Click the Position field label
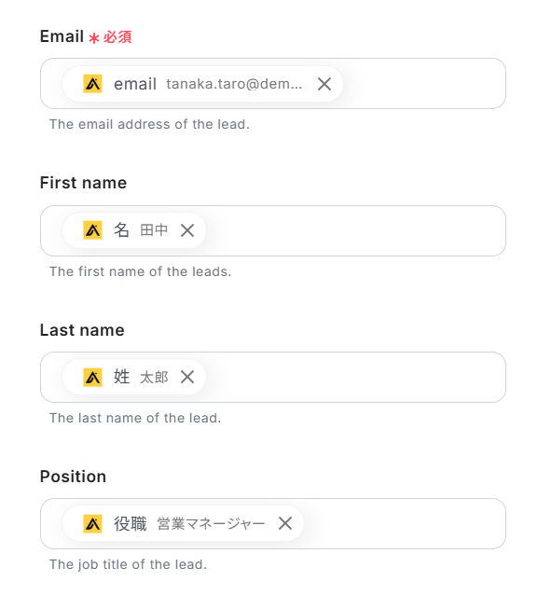Image resolution: width=551 pixels, height=595 pixels. point(73,477)
